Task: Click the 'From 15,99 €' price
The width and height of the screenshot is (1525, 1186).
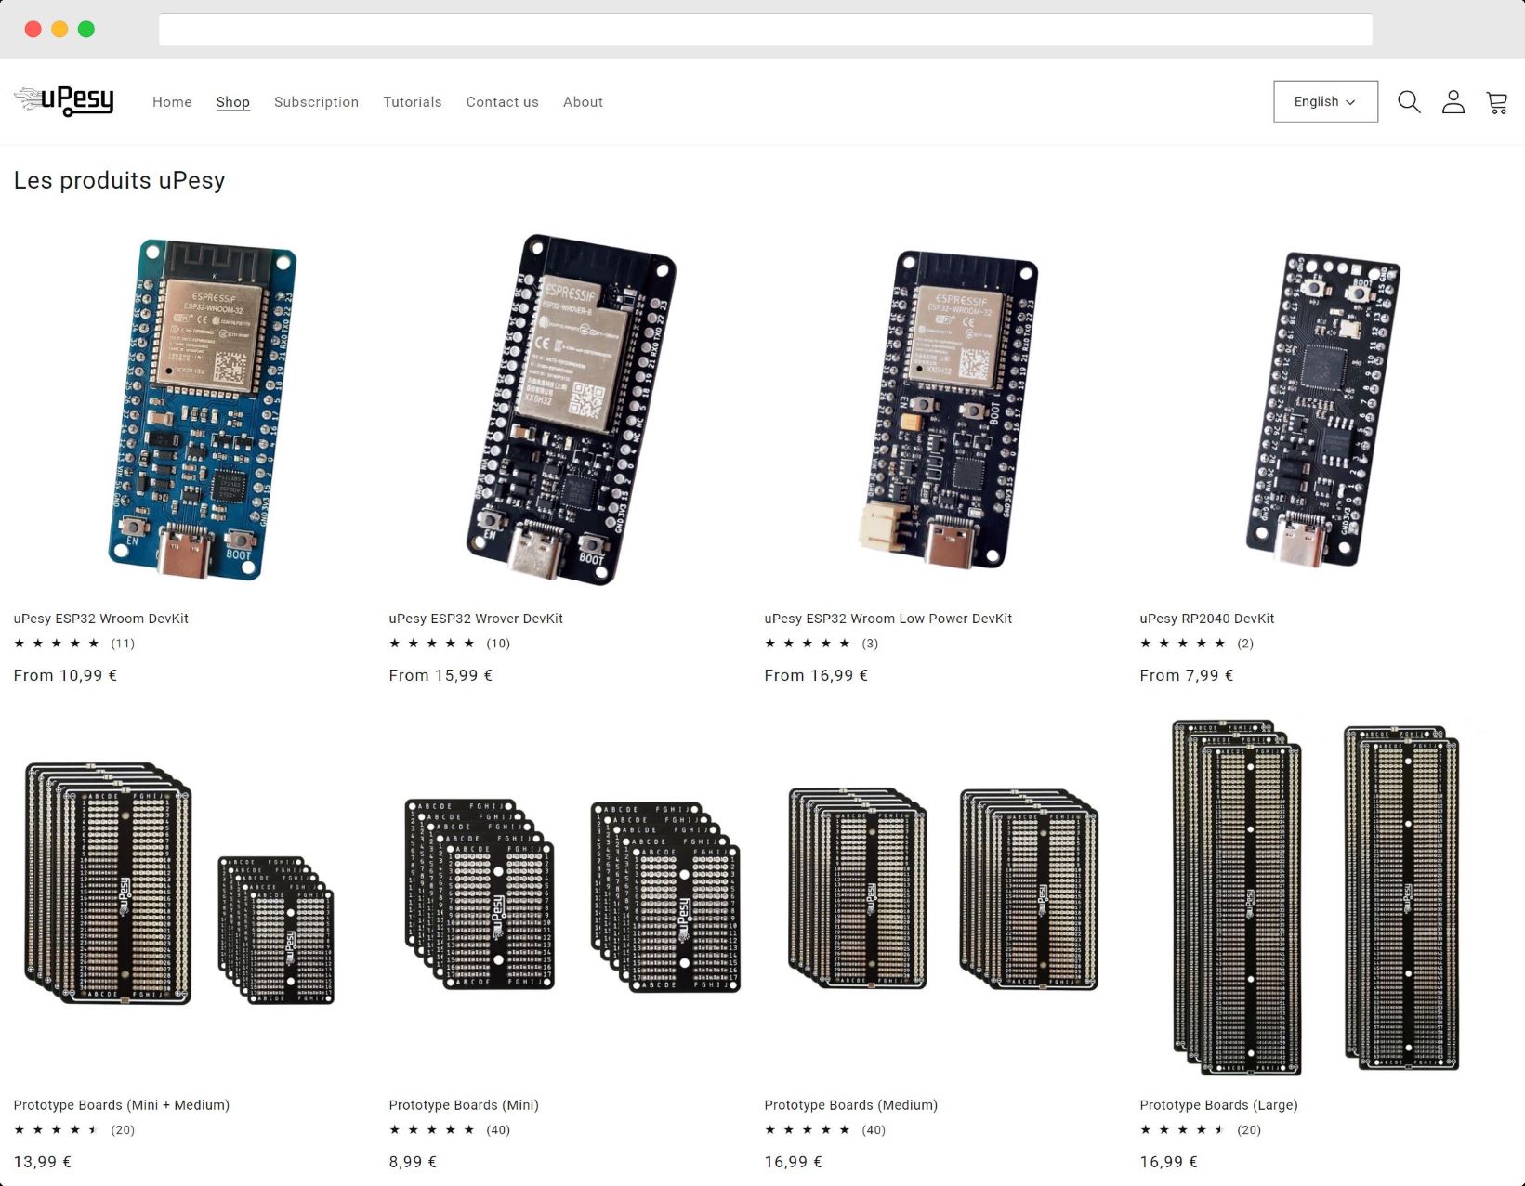Action: (x=440, y=676)
